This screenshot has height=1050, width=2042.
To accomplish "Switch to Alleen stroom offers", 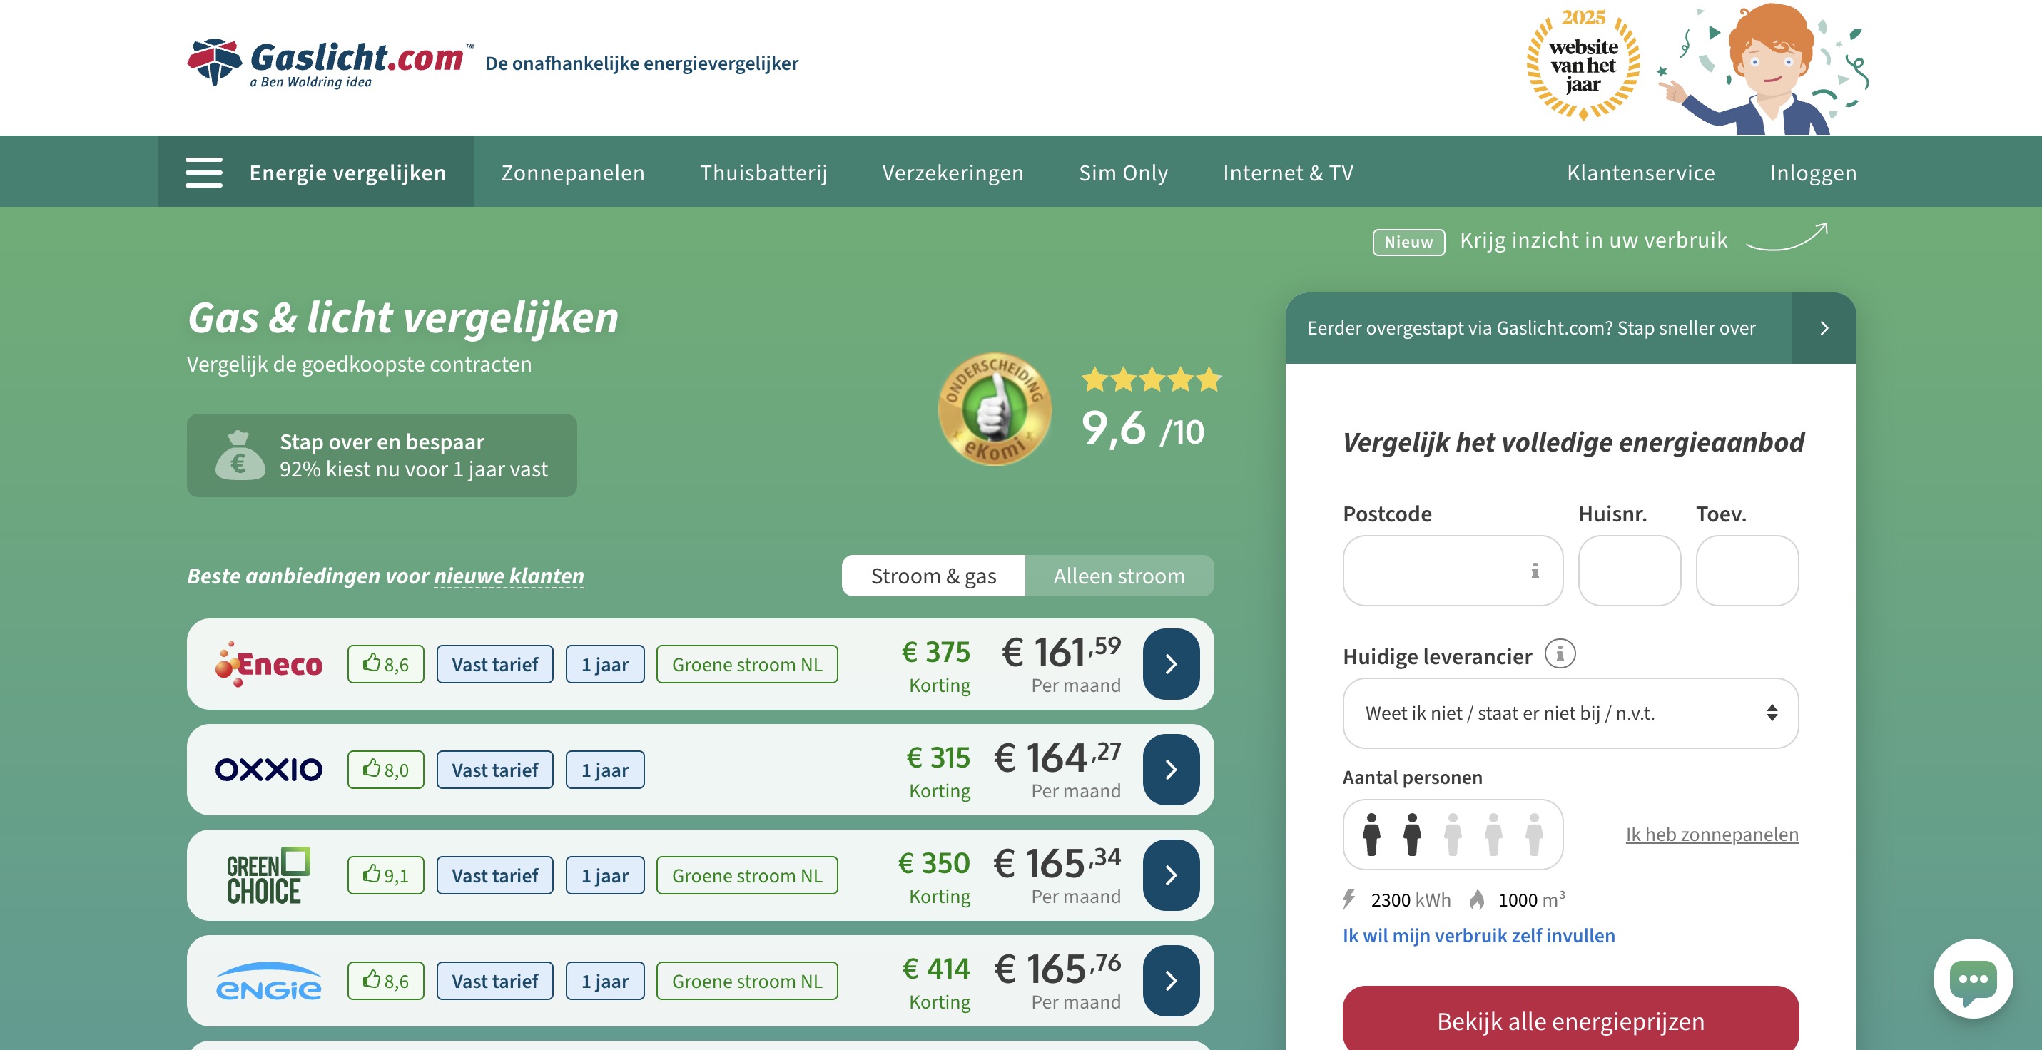I will 1119,576.
